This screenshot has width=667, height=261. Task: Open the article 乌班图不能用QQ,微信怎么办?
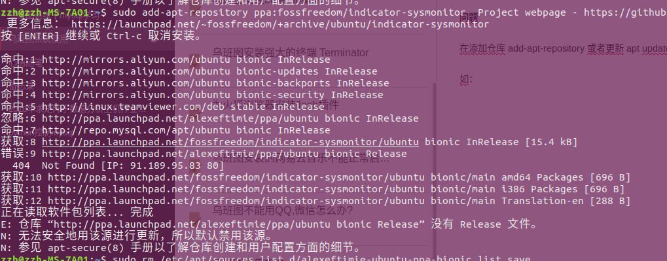pos(283,210)
